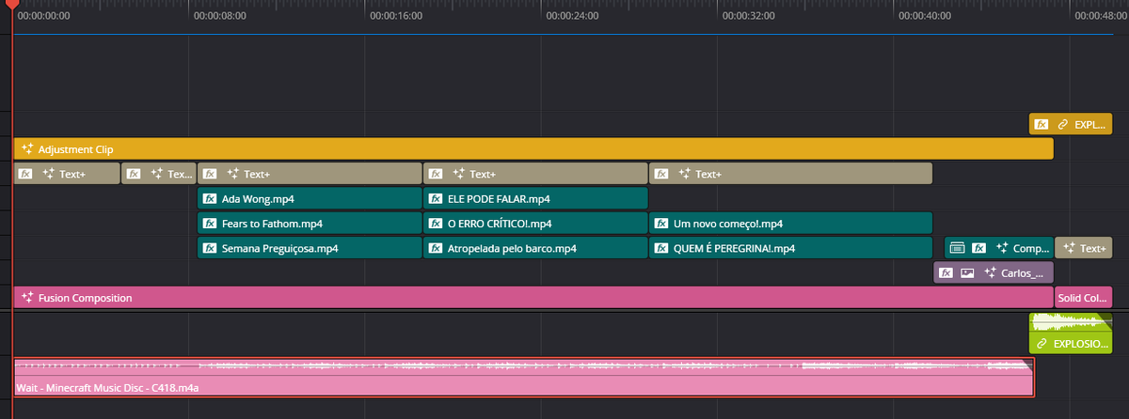Click the fx badge on Ada Wong.mp4 clip
The image size is (1129, 419).
click(210, 198)
